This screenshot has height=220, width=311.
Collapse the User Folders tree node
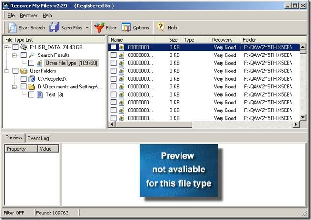click(6, 71)
